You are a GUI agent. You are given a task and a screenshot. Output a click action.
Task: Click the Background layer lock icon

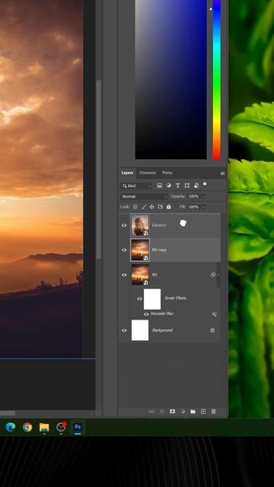[x=212, y=330]
